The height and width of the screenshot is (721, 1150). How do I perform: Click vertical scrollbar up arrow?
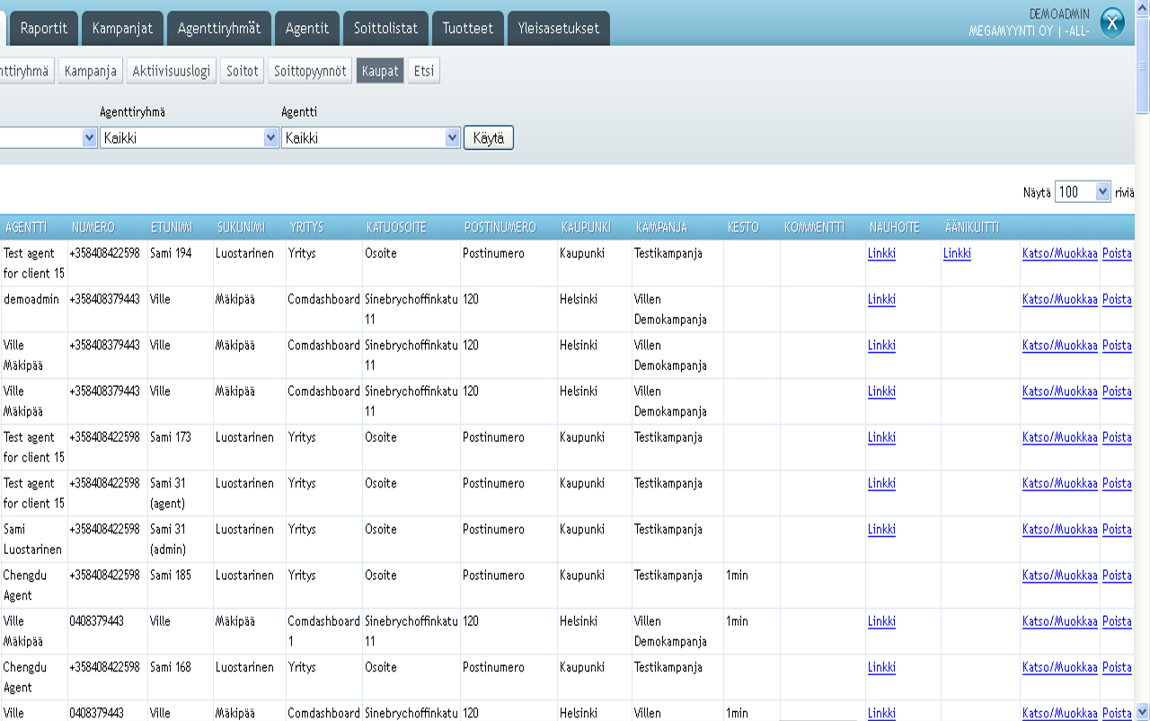click(1143, 7)
